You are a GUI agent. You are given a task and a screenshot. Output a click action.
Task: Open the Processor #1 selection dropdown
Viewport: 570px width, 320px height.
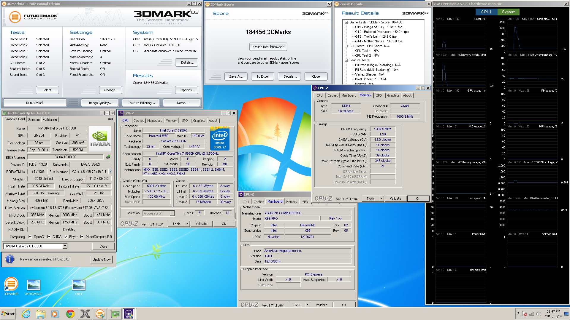tap(172, 213)
